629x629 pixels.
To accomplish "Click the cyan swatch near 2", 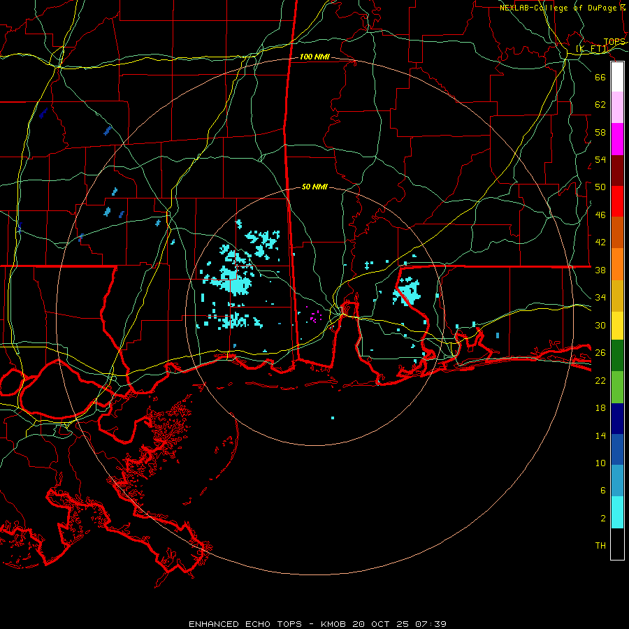I will tap(617, 512).
